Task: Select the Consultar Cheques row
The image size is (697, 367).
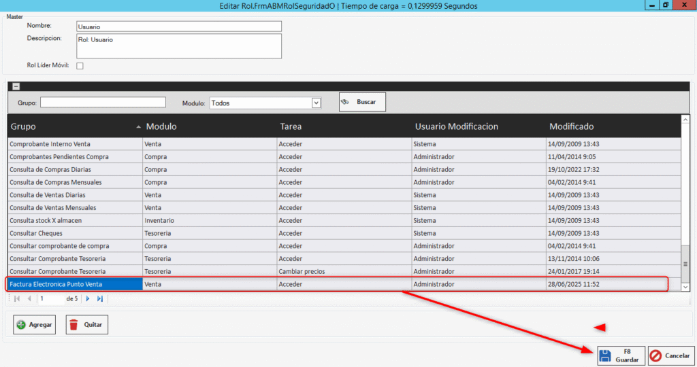Action: click(75, 233)
